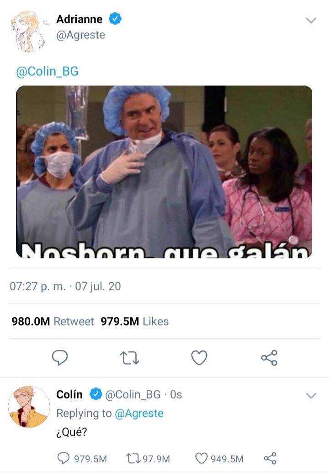Click the reply icon under main tweet
The height and width of the screenshot is (473, 329).
coord(60,357)
